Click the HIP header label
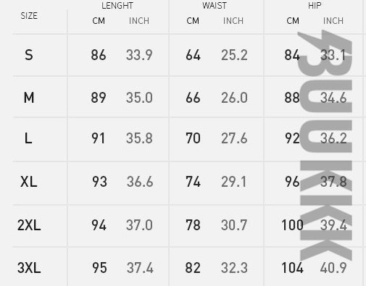Screen dimensions: 366x286 315,6
